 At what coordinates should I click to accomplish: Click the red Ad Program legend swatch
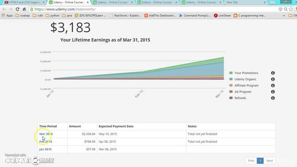pyautogui.click(x=231, y=91)
